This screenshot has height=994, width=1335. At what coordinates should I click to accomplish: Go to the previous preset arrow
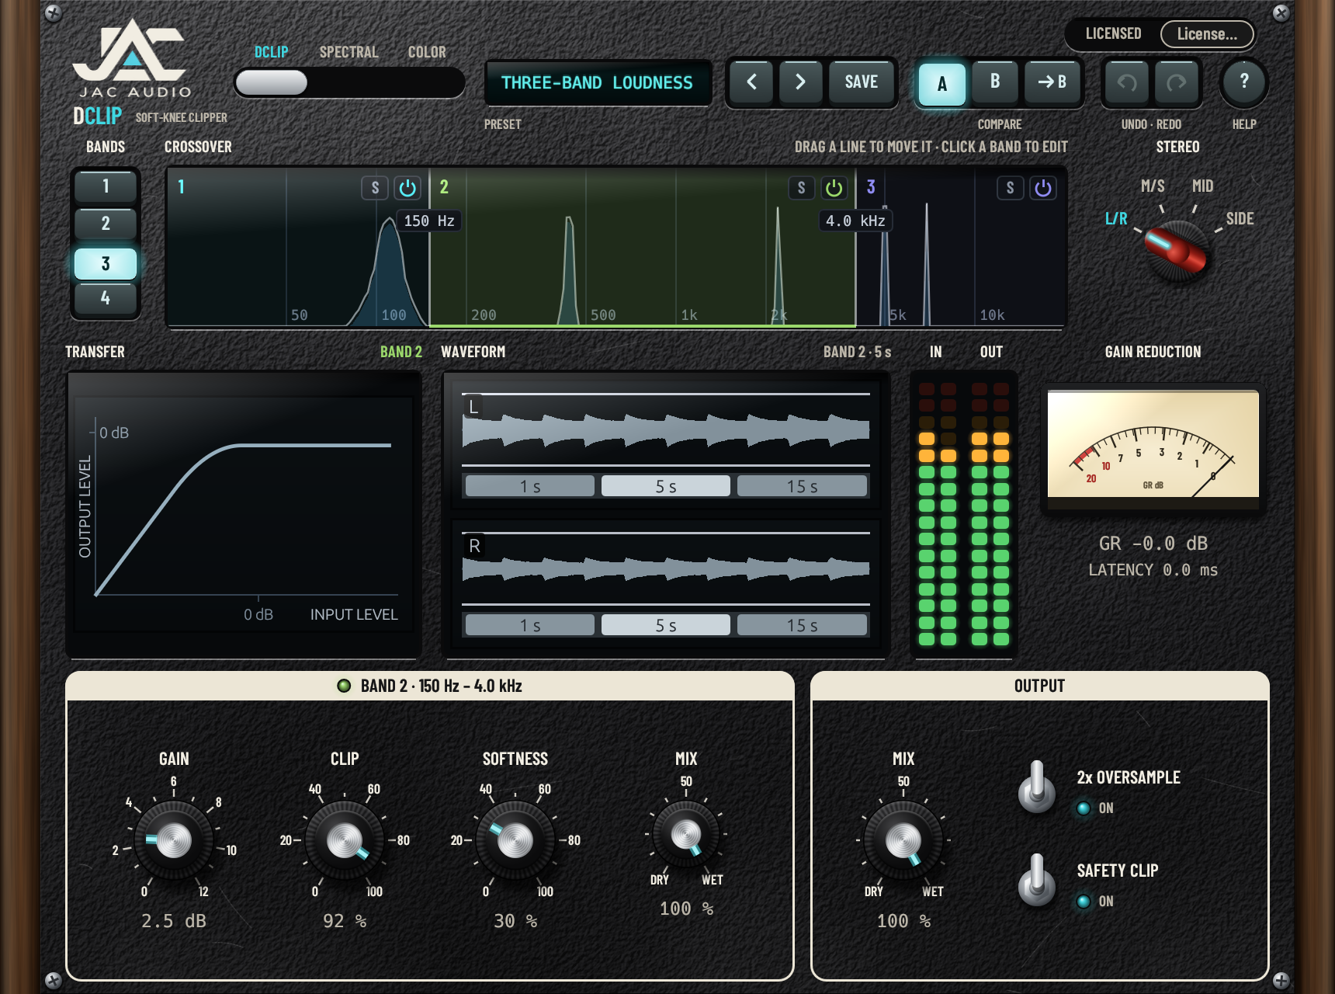[751, 82]
